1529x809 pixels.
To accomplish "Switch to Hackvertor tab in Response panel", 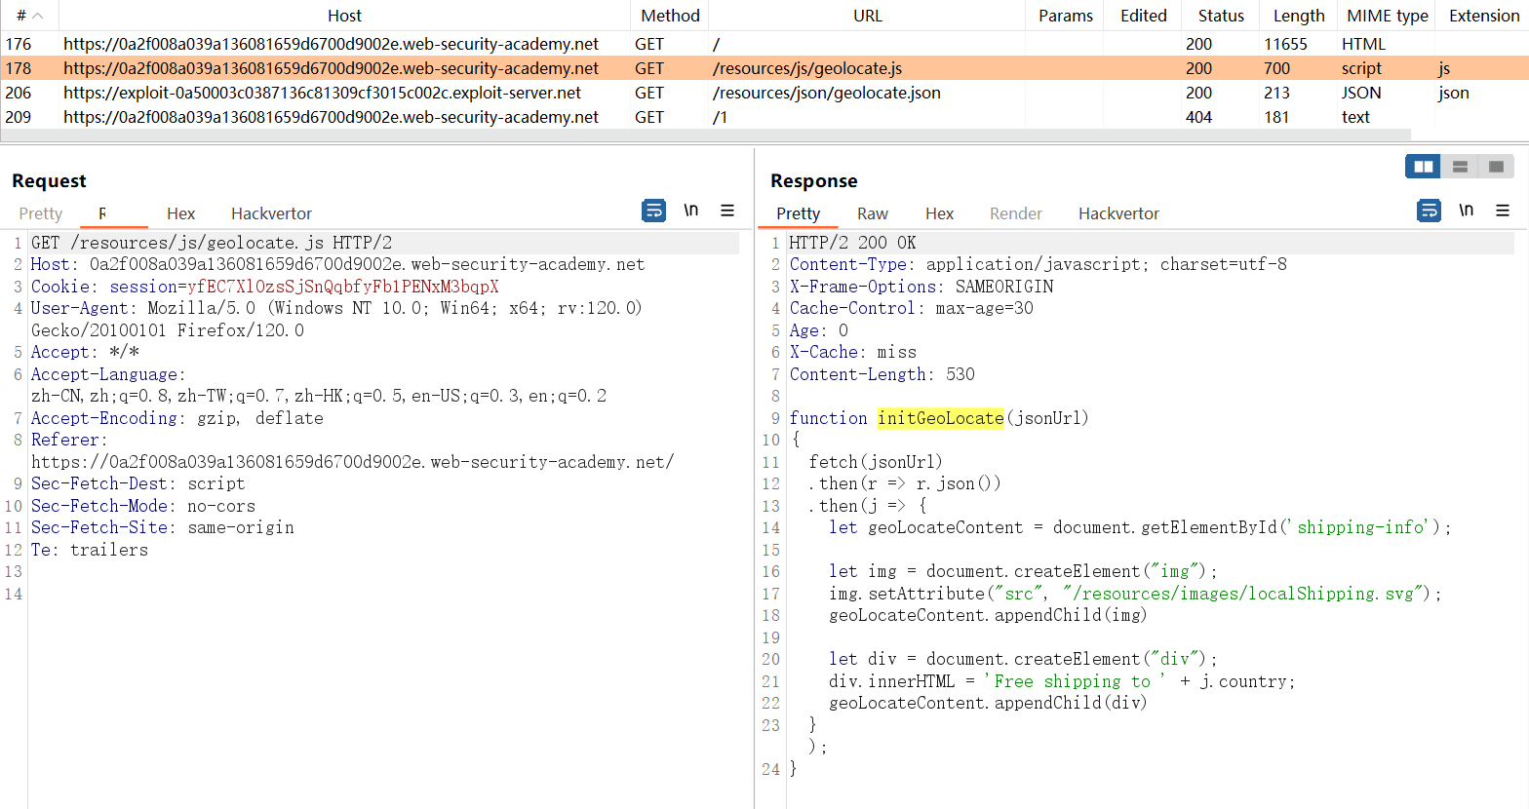I will click(1118, 213).
